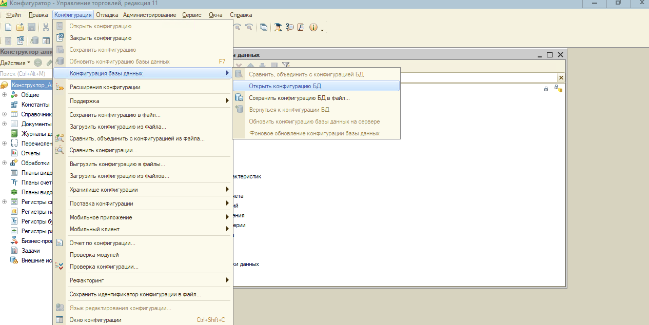This screenshot has height=325, width=649.
Task: Open the Сервис menu
Action: click(x=192, y=15)
